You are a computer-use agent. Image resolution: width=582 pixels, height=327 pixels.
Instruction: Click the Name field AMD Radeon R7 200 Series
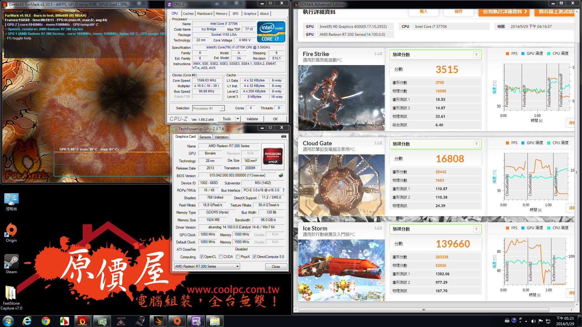pyautogui.click(x=229, y=146)
